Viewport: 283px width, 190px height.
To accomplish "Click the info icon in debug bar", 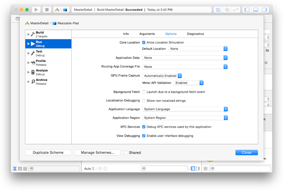I will tap(105, 168).
